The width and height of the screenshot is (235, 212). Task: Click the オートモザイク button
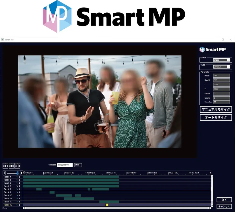pyautogui.click(x=216, y=117)
